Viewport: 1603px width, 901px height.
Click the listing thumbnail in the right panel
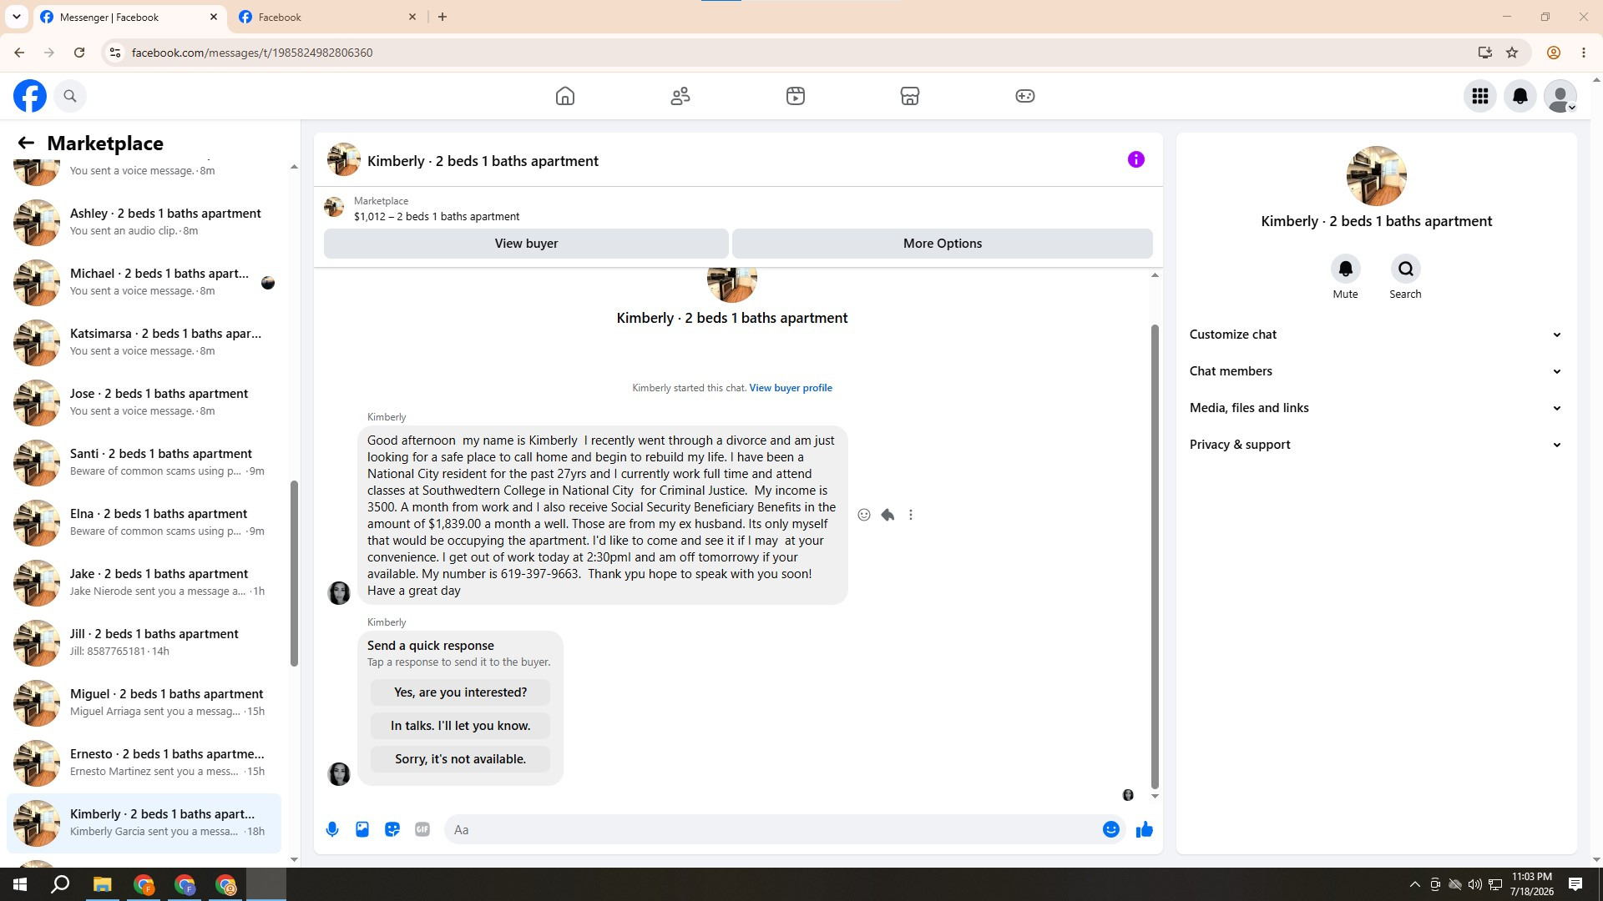click(x=1377, y=176)
